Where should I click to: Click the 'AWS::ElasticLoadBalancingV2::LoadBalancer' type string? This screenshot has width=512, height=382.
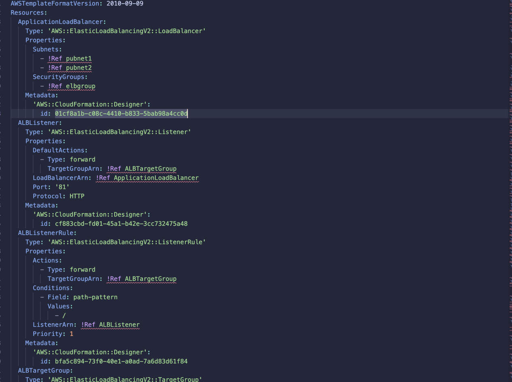[127, 31]
